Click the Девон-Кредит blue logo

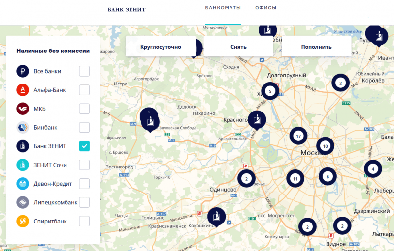point(23,184)
